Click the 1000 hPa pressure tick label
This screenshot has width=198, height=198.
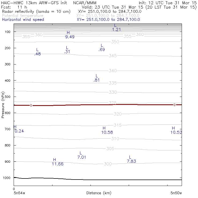point(7,178)
